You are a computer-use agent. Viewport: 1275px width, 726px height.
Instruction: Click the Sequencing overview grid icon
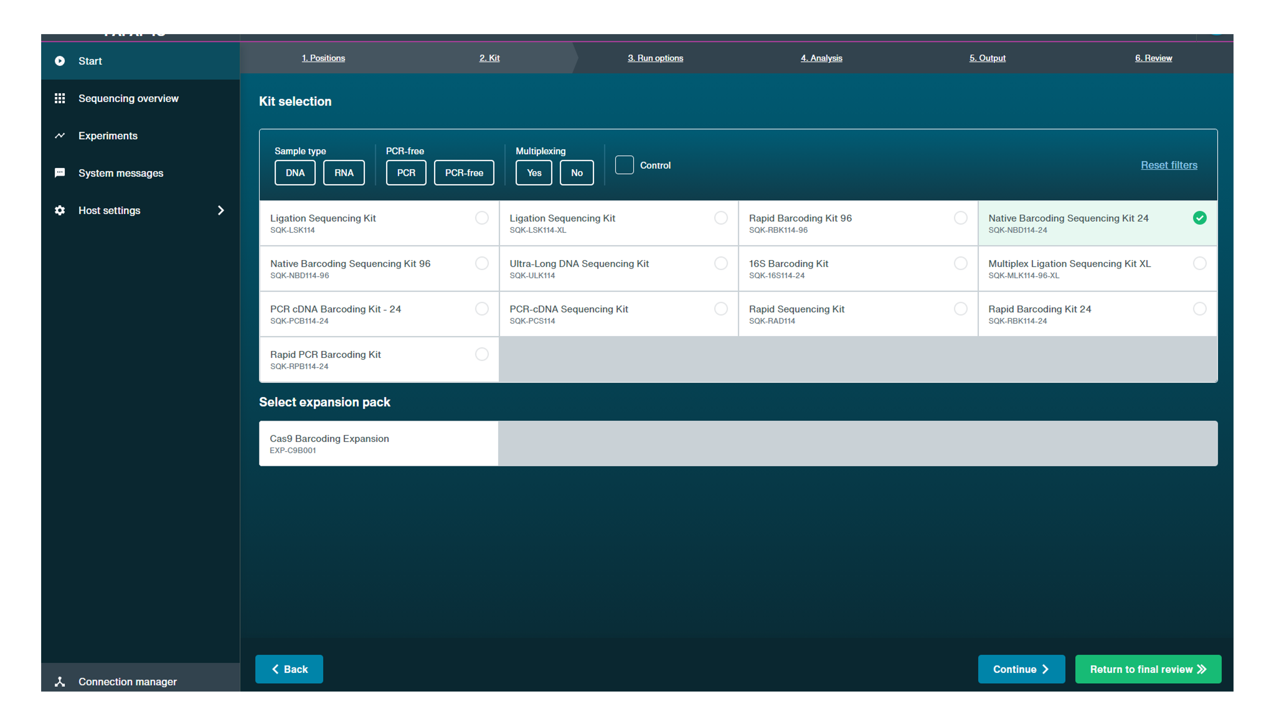click(x=60, y=98)
